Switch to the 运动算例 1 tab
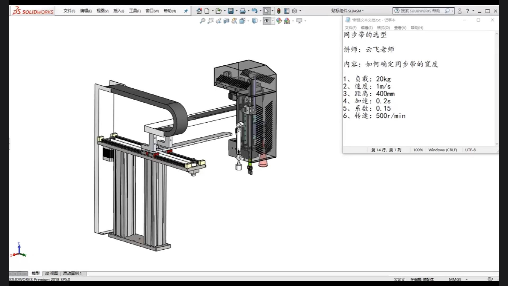 click(x=72, y=273)
